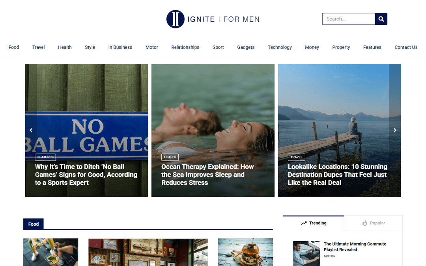Open the burger food thumbnail
The height and width of the screenshot is (266, 426).
245,252
